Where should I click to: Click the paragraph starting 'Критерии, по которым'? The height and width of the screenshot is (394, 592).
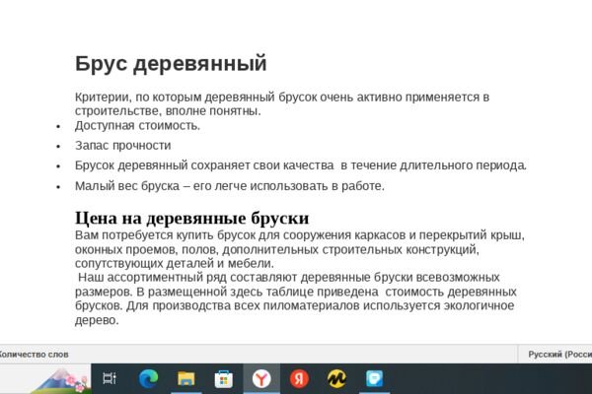click(x=282, y=104)
